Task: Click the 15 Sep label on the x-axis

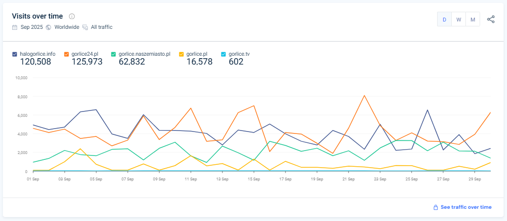Action: click(x=253, y=179)
